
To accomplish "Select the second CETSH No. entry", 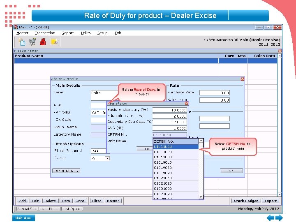I will click(176, 152).
